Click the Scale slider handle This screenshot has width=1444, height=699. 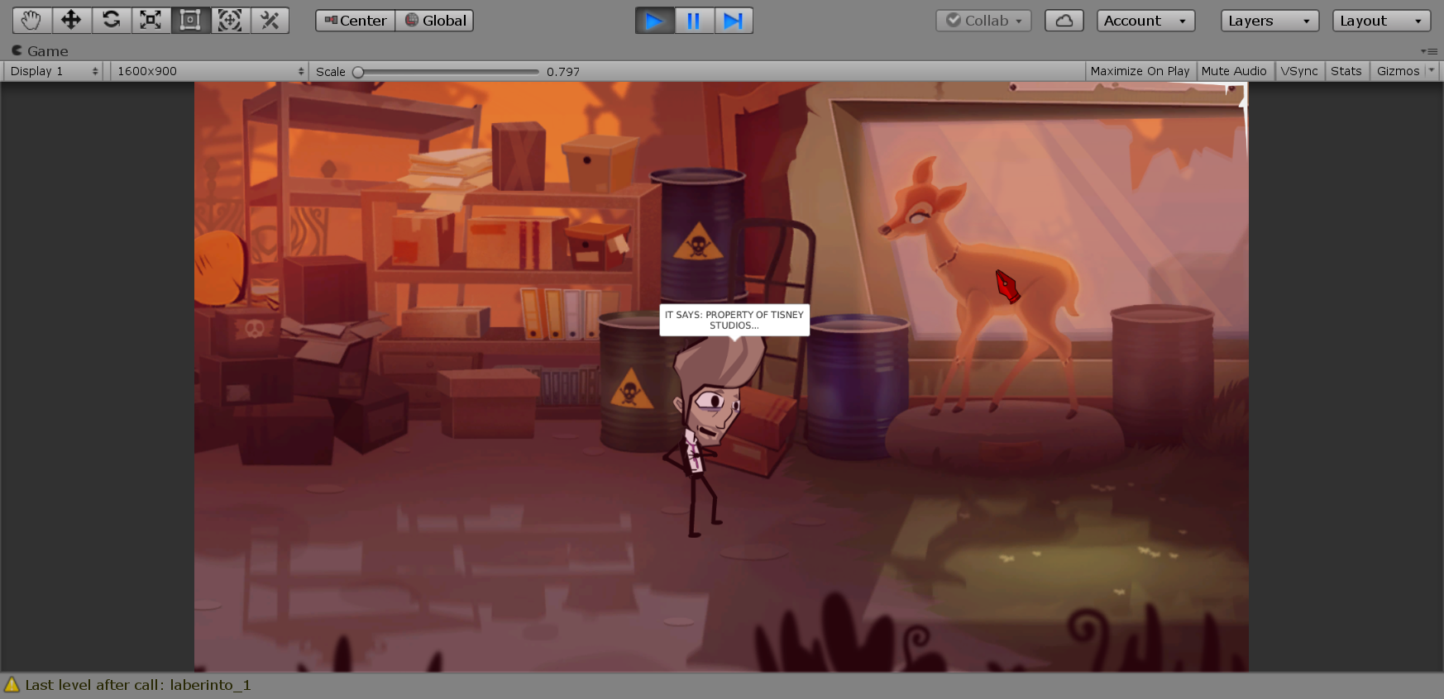point(358,72)
